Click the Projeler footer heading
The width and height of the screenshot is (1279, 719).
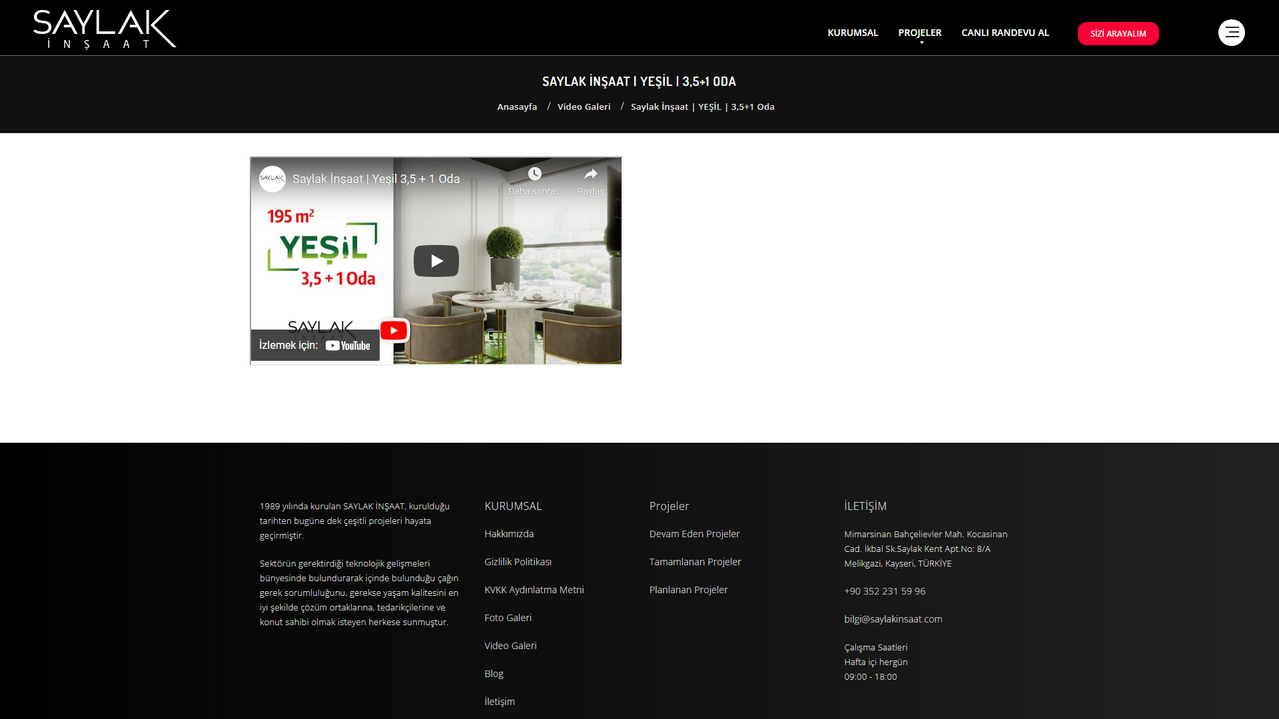pos(669,506)
